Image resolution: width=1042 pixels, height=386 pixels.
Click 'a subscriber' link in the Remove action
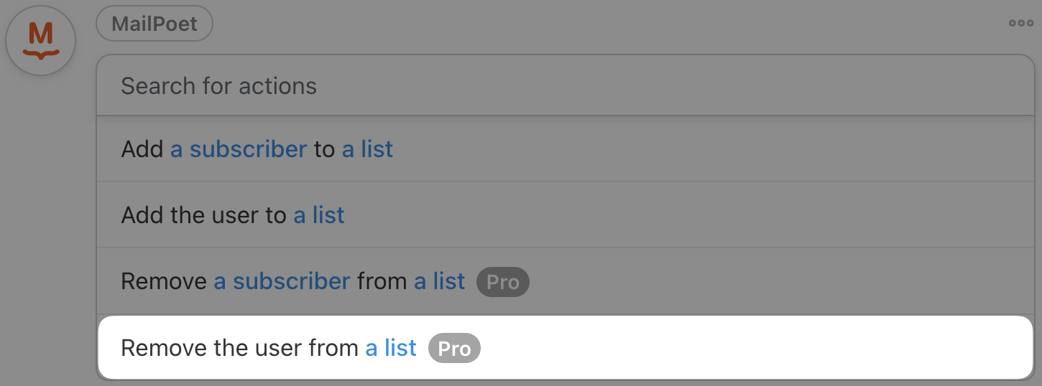(x=282, y=281)
